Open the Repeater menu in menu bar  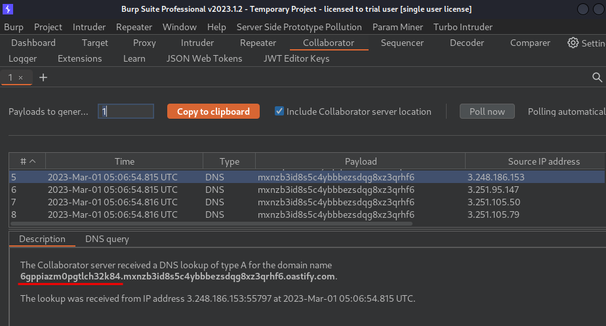point(134,27)
